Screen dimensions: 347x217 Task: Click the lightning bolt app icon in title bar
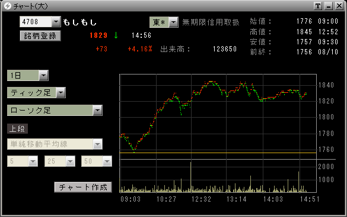point(8,6)
